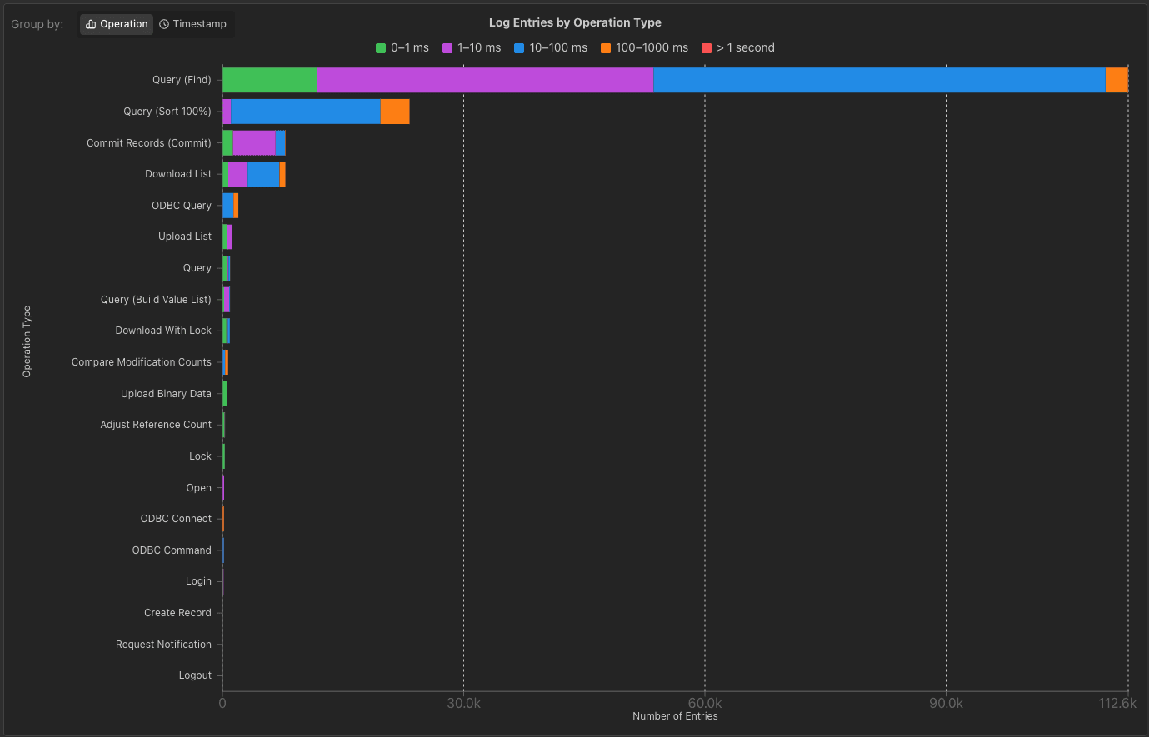This screenshot has width=1149, height=737.
Task: Click the magenta segment of Commit Records (Commit)
Action: click(x=252, y=142)
